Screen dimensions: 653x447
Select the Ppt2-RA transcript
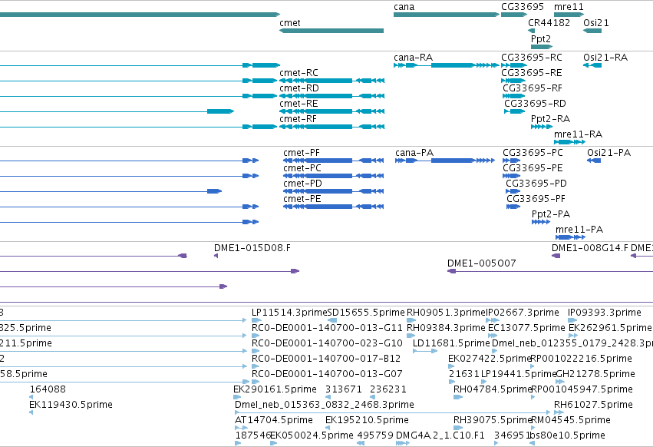[x=542, y=127]
